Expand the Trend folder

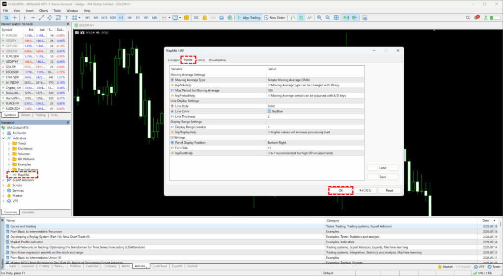click(x=9, y=144)
